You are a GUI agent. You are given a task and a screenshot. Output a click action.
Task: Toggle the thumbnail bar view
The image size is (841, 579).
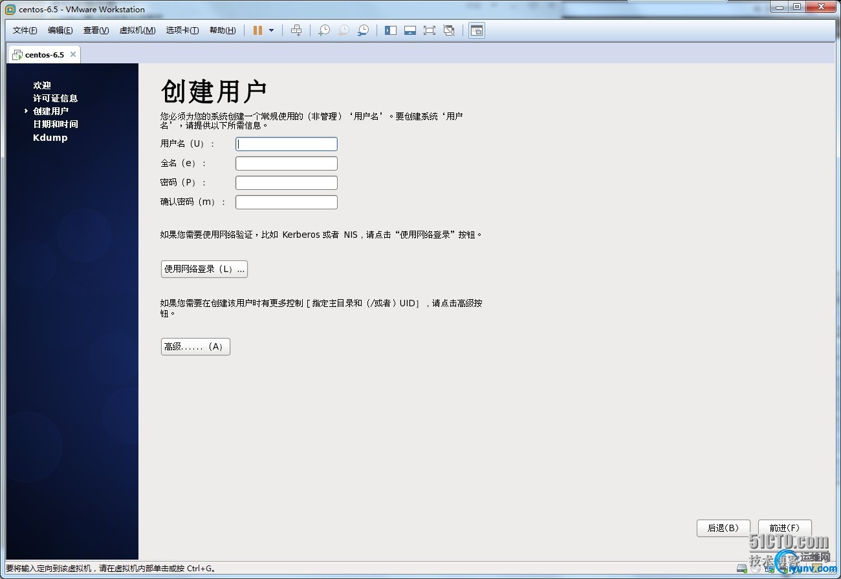pos(410,30)
